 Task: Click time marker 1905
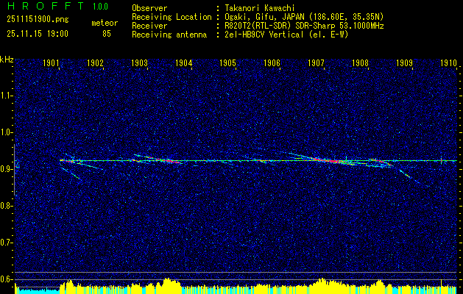(x=228, y=62)
